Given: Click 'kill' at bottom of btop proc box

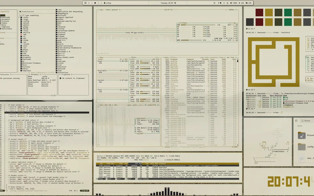Looking at the screenshot, I should point(194,147).
